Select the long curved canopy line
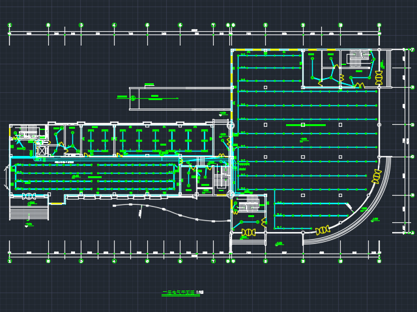417x312 pixels. (x=171, y=213)
